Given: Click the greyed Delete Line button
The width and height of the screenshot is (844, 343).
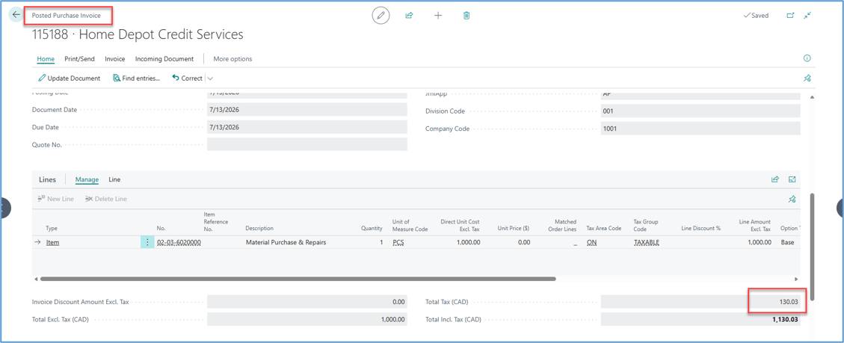Looking at the screenshot, I should (106, 199).
